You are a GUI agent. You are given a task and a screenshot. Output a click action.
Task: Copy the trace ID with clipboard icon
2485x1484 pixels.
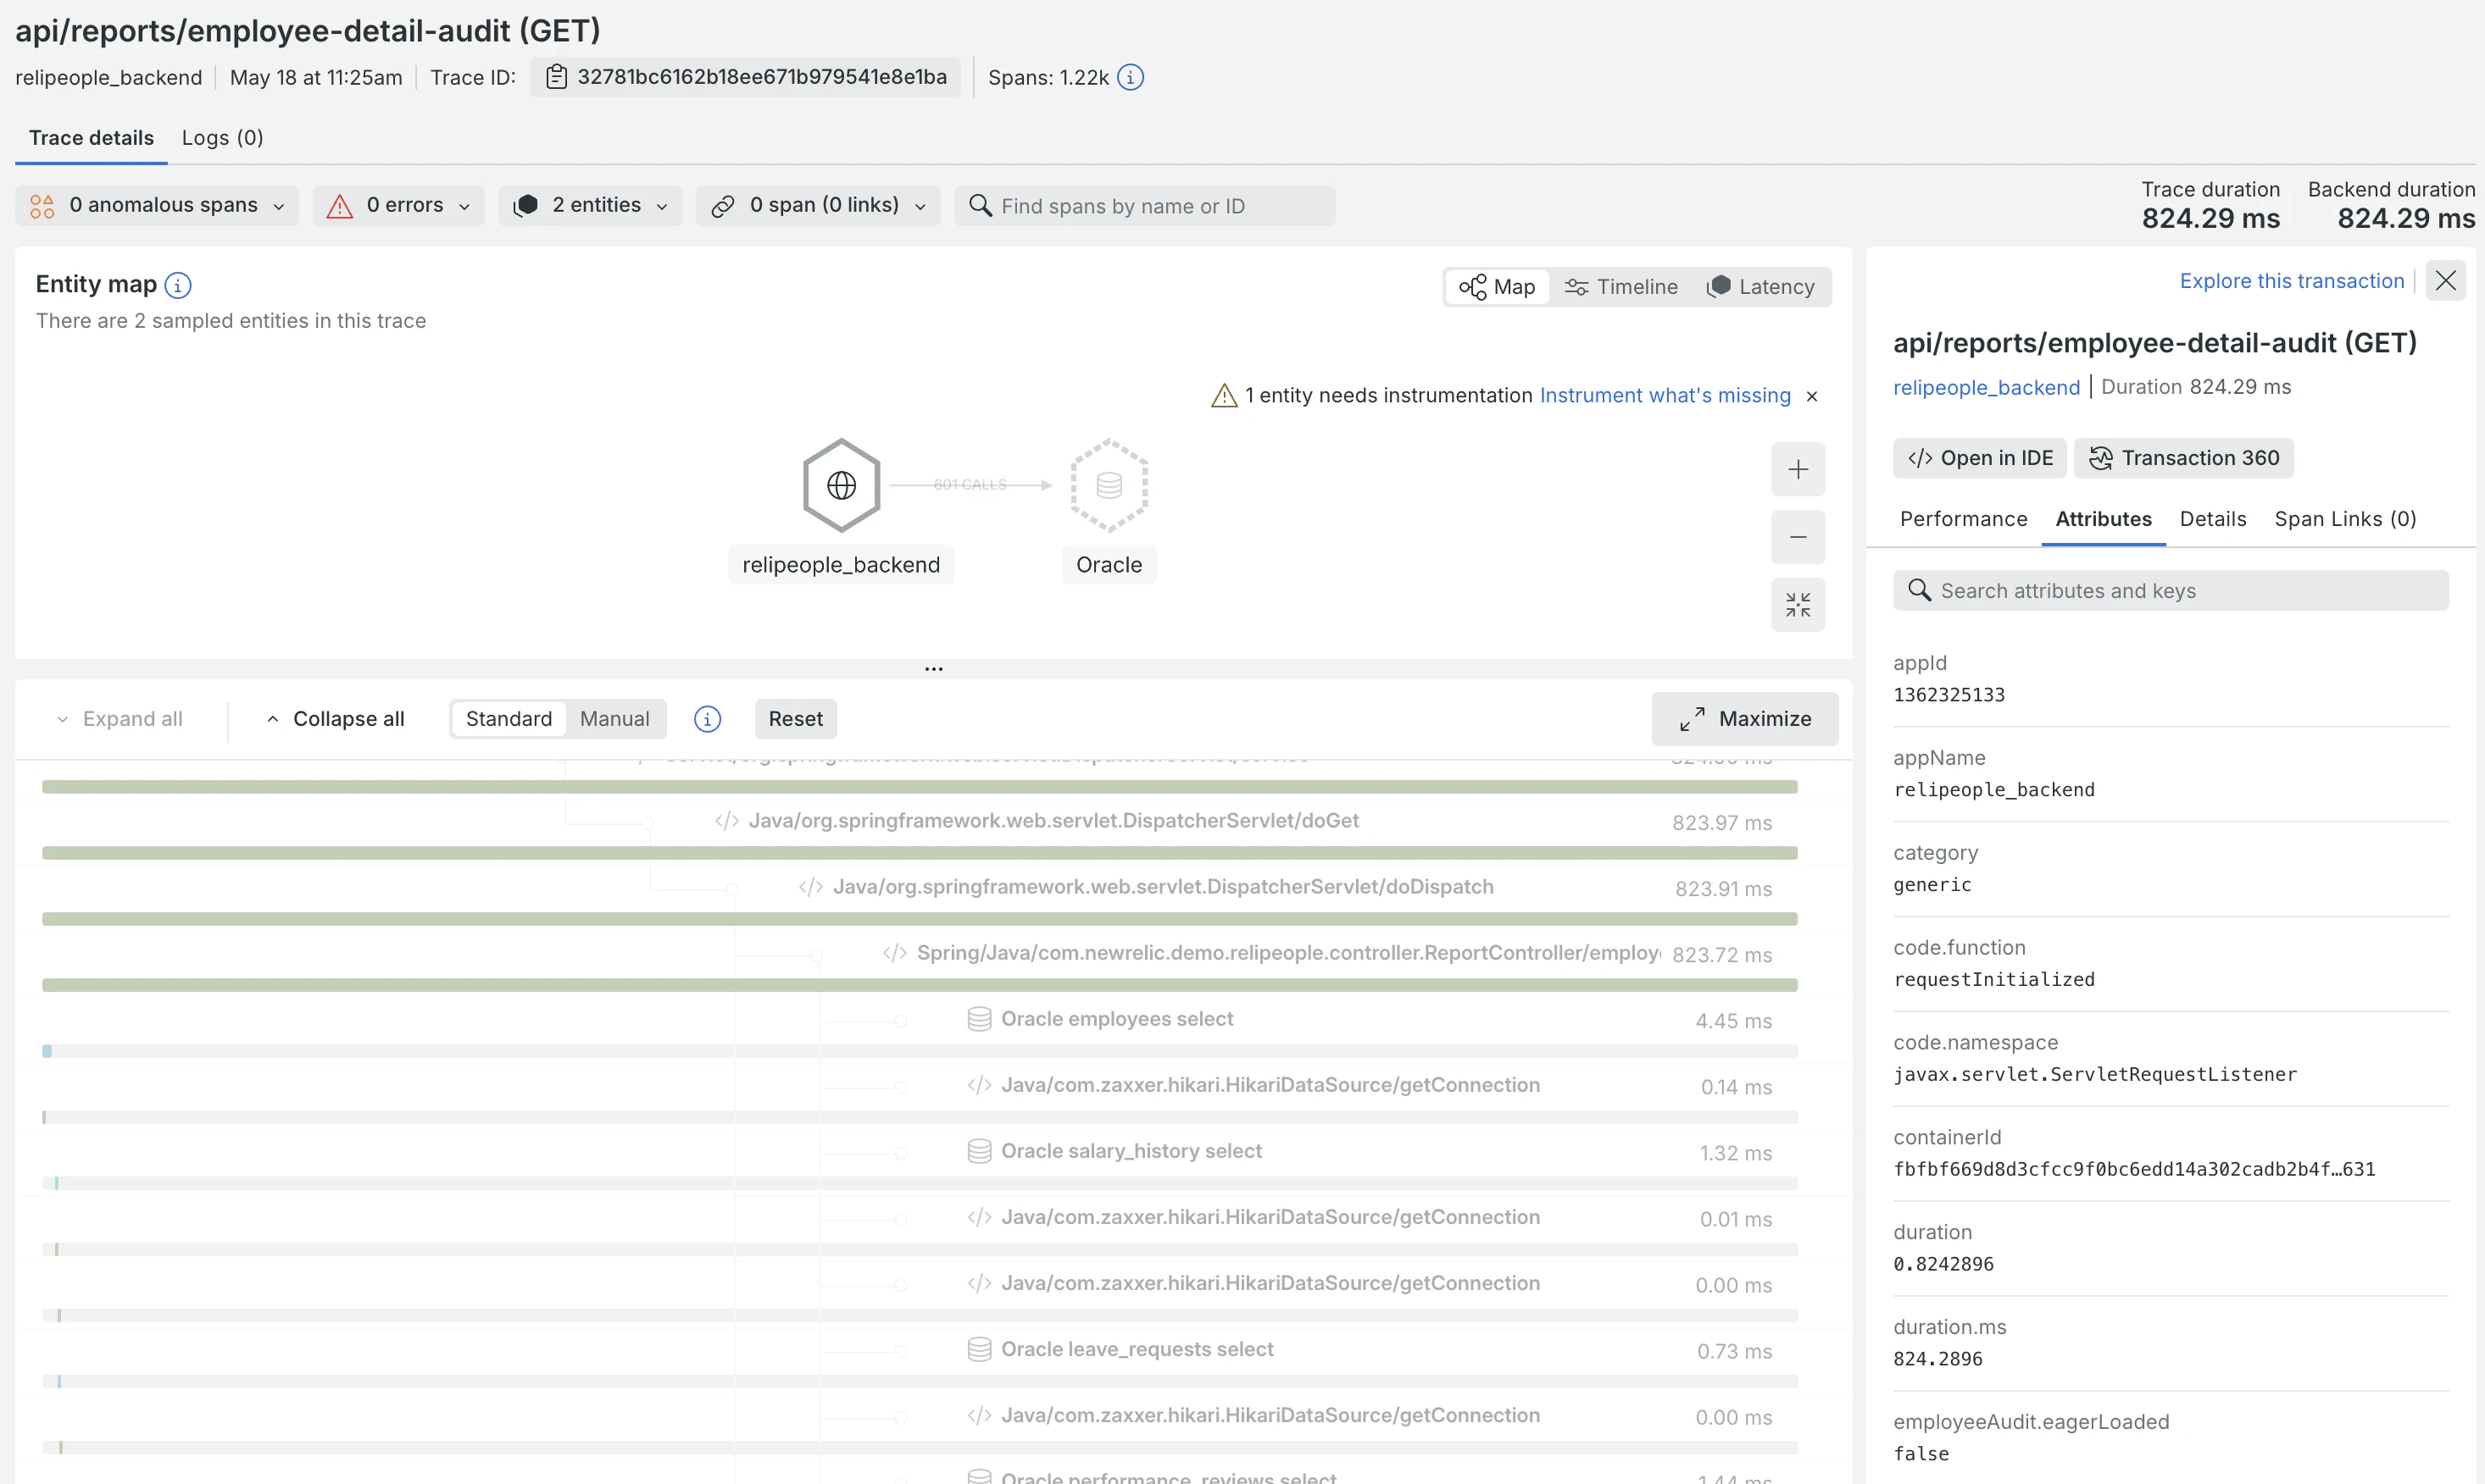pos(556,77)
